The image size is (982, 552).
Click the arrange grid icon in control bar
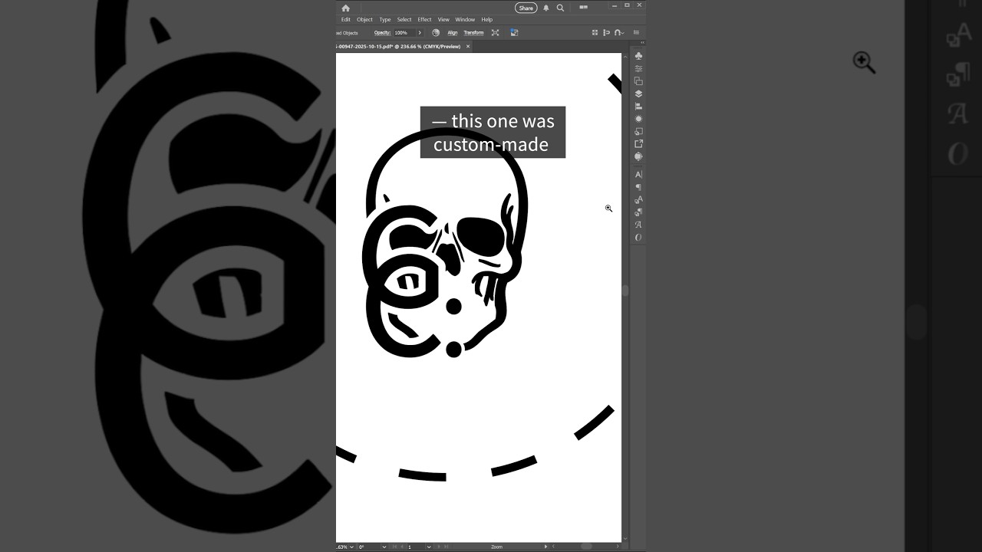tap(595, 33)
